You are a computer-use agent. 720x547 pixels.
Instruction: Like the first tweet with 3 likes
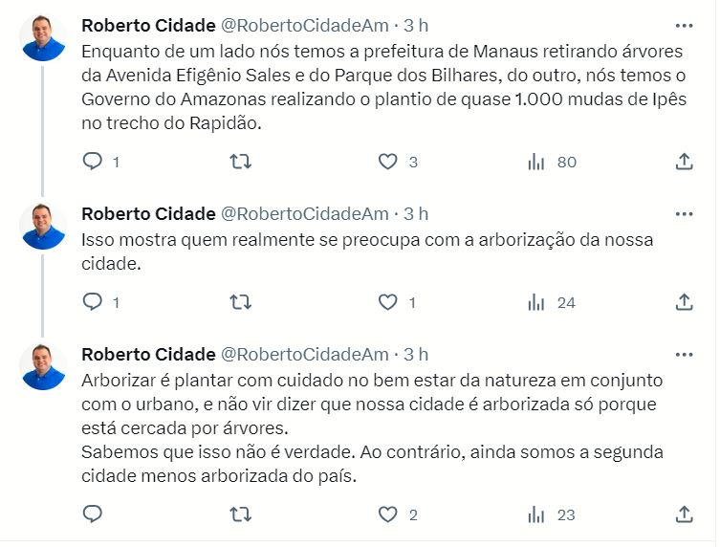[387, 162]
